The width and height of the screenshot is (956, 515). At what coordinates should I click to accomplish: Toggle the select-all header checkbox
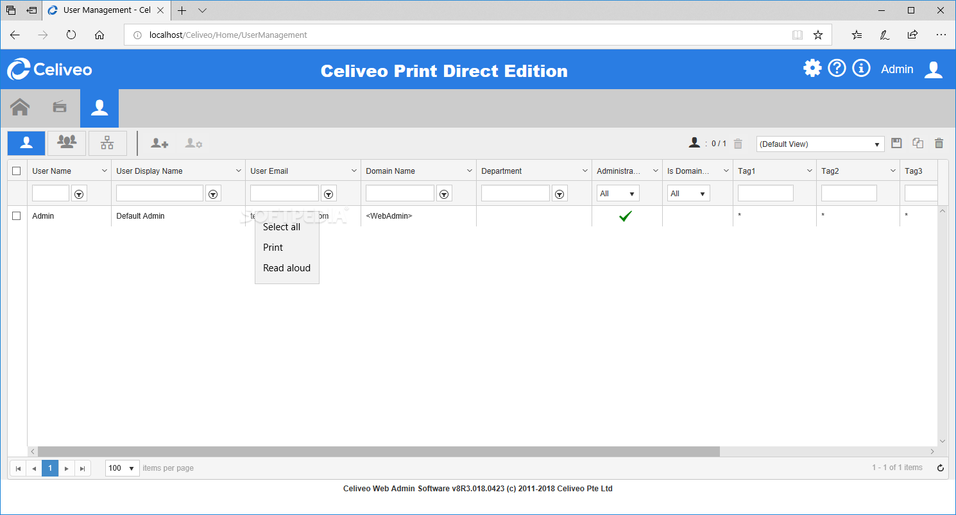17,171
